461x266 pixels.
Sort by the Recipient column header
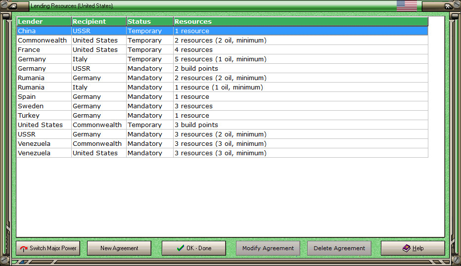tap(99, 21)
